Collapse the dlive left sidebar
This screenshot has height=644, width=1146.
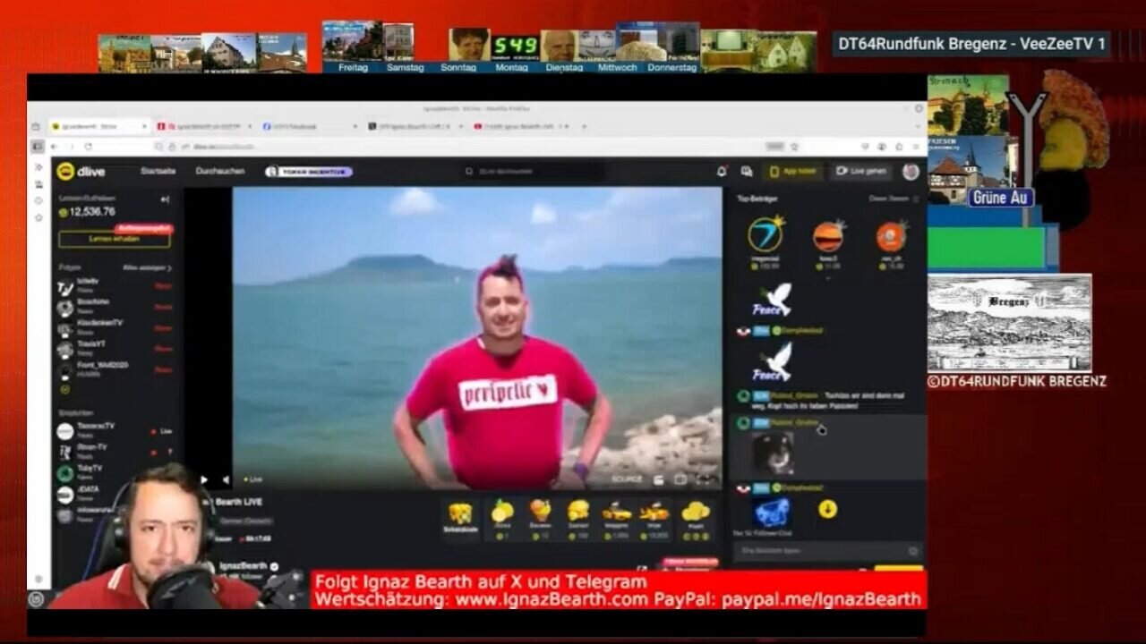click(x=165, y=199)
